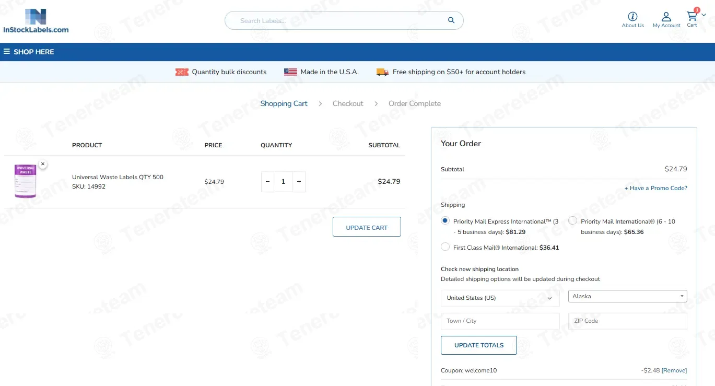Image resolution: width=715 pixels, height=386 pixels.
Task: Remove Universal Waste Labels from cart
Action: (x=43, y=164)
